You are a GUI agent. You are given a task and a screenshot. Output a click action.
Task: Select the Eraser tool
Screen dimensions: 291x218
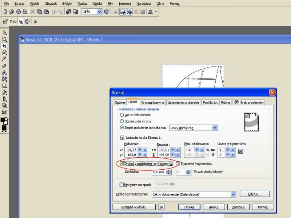(4, 66)
